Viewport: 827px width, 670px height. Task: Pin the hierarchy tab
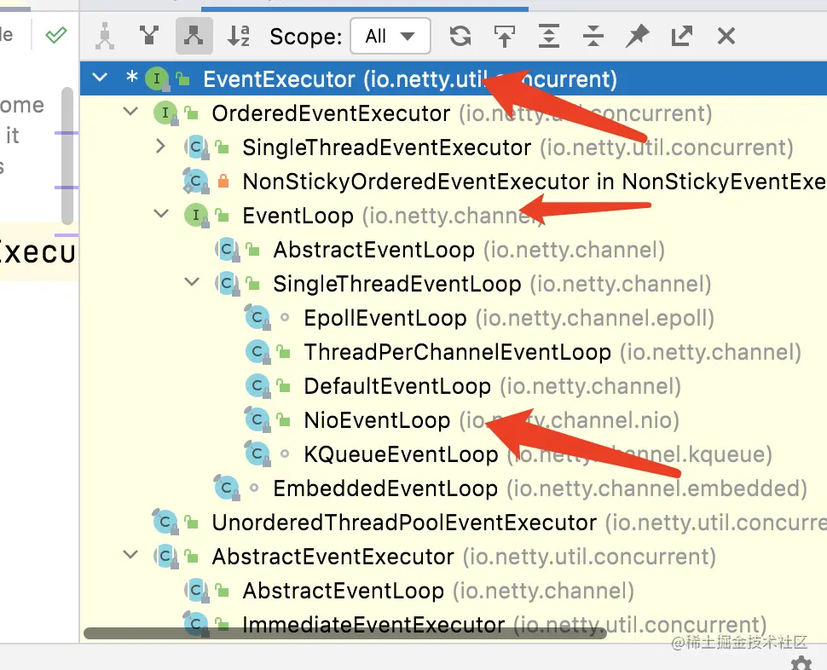click(x=637, y=36)
